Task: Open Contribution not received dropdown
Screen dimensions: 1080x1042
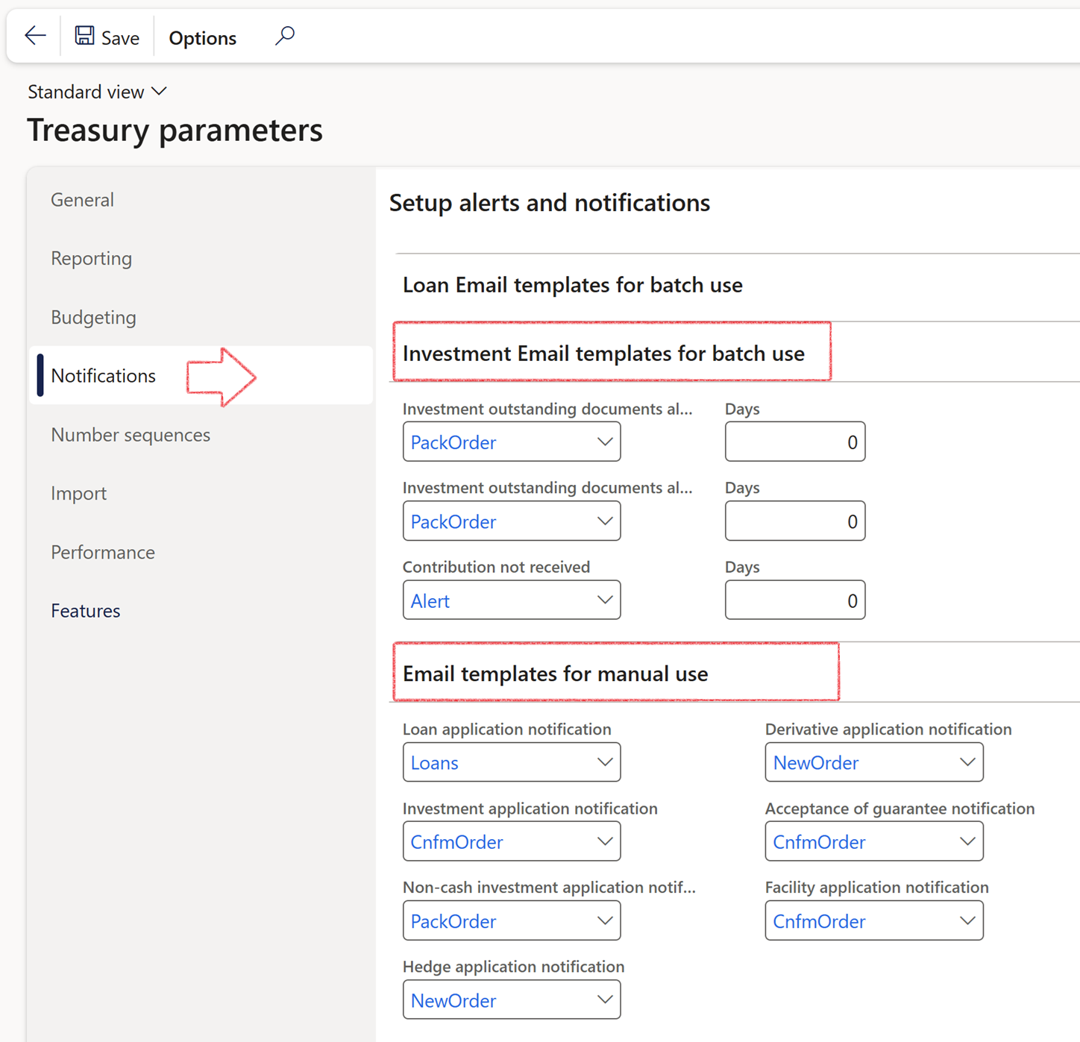Action: pos(605,600)
